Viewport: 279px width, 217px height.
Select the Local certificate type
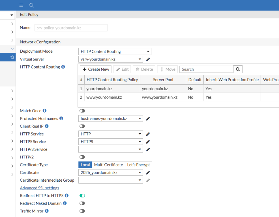[85, 165]
